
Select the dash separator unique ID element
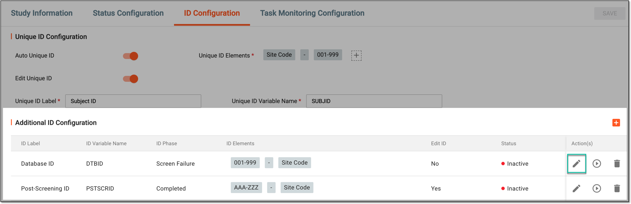(x=304, y=55)
